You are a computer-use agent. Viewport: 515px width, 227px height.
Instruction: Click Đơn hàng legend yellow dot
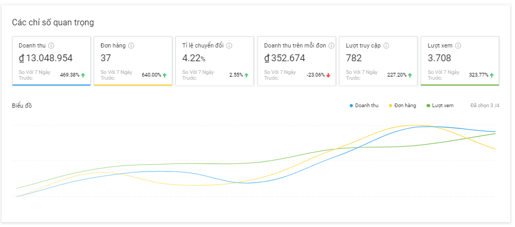coord(390,106)
